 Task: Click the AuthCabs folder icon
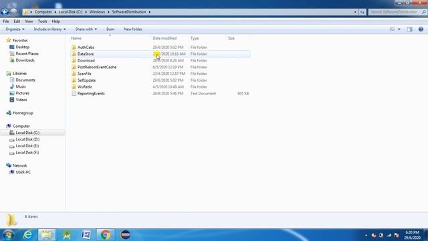point(74,48)
